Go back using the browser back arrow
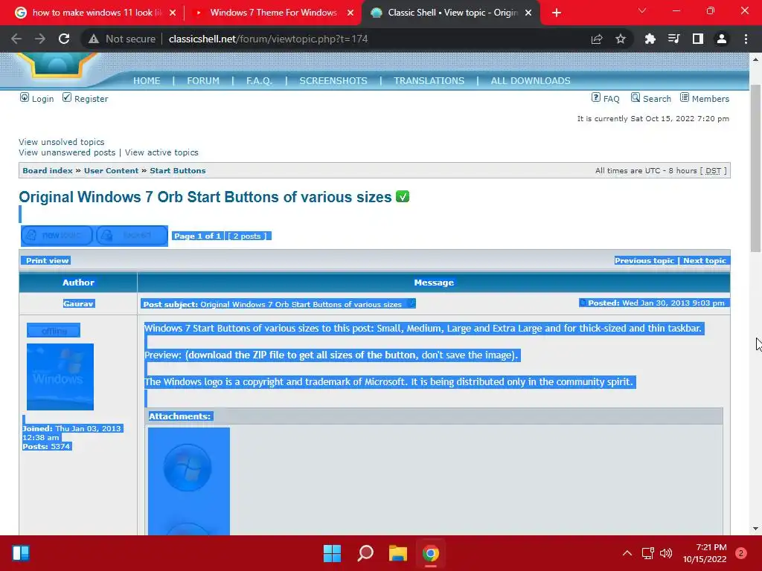Viewport: 762px width, 571px height. 16,39
